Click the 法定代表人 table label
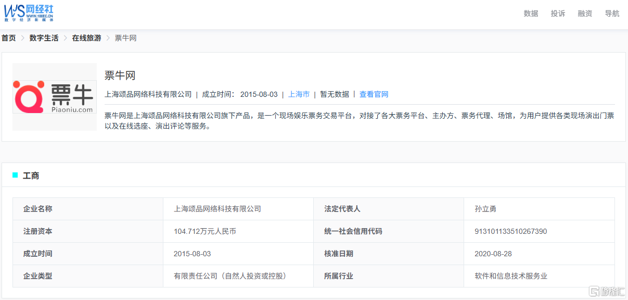Image resolution: width=628 pixels, height=300 pixels. pos(342,209)
